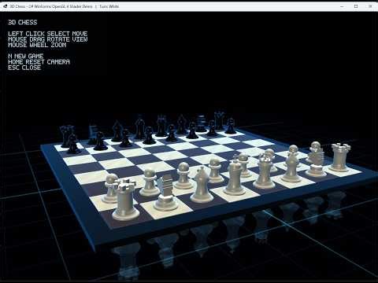
Task: Click the app icon in the title bar
Action: tap(5, 6)
